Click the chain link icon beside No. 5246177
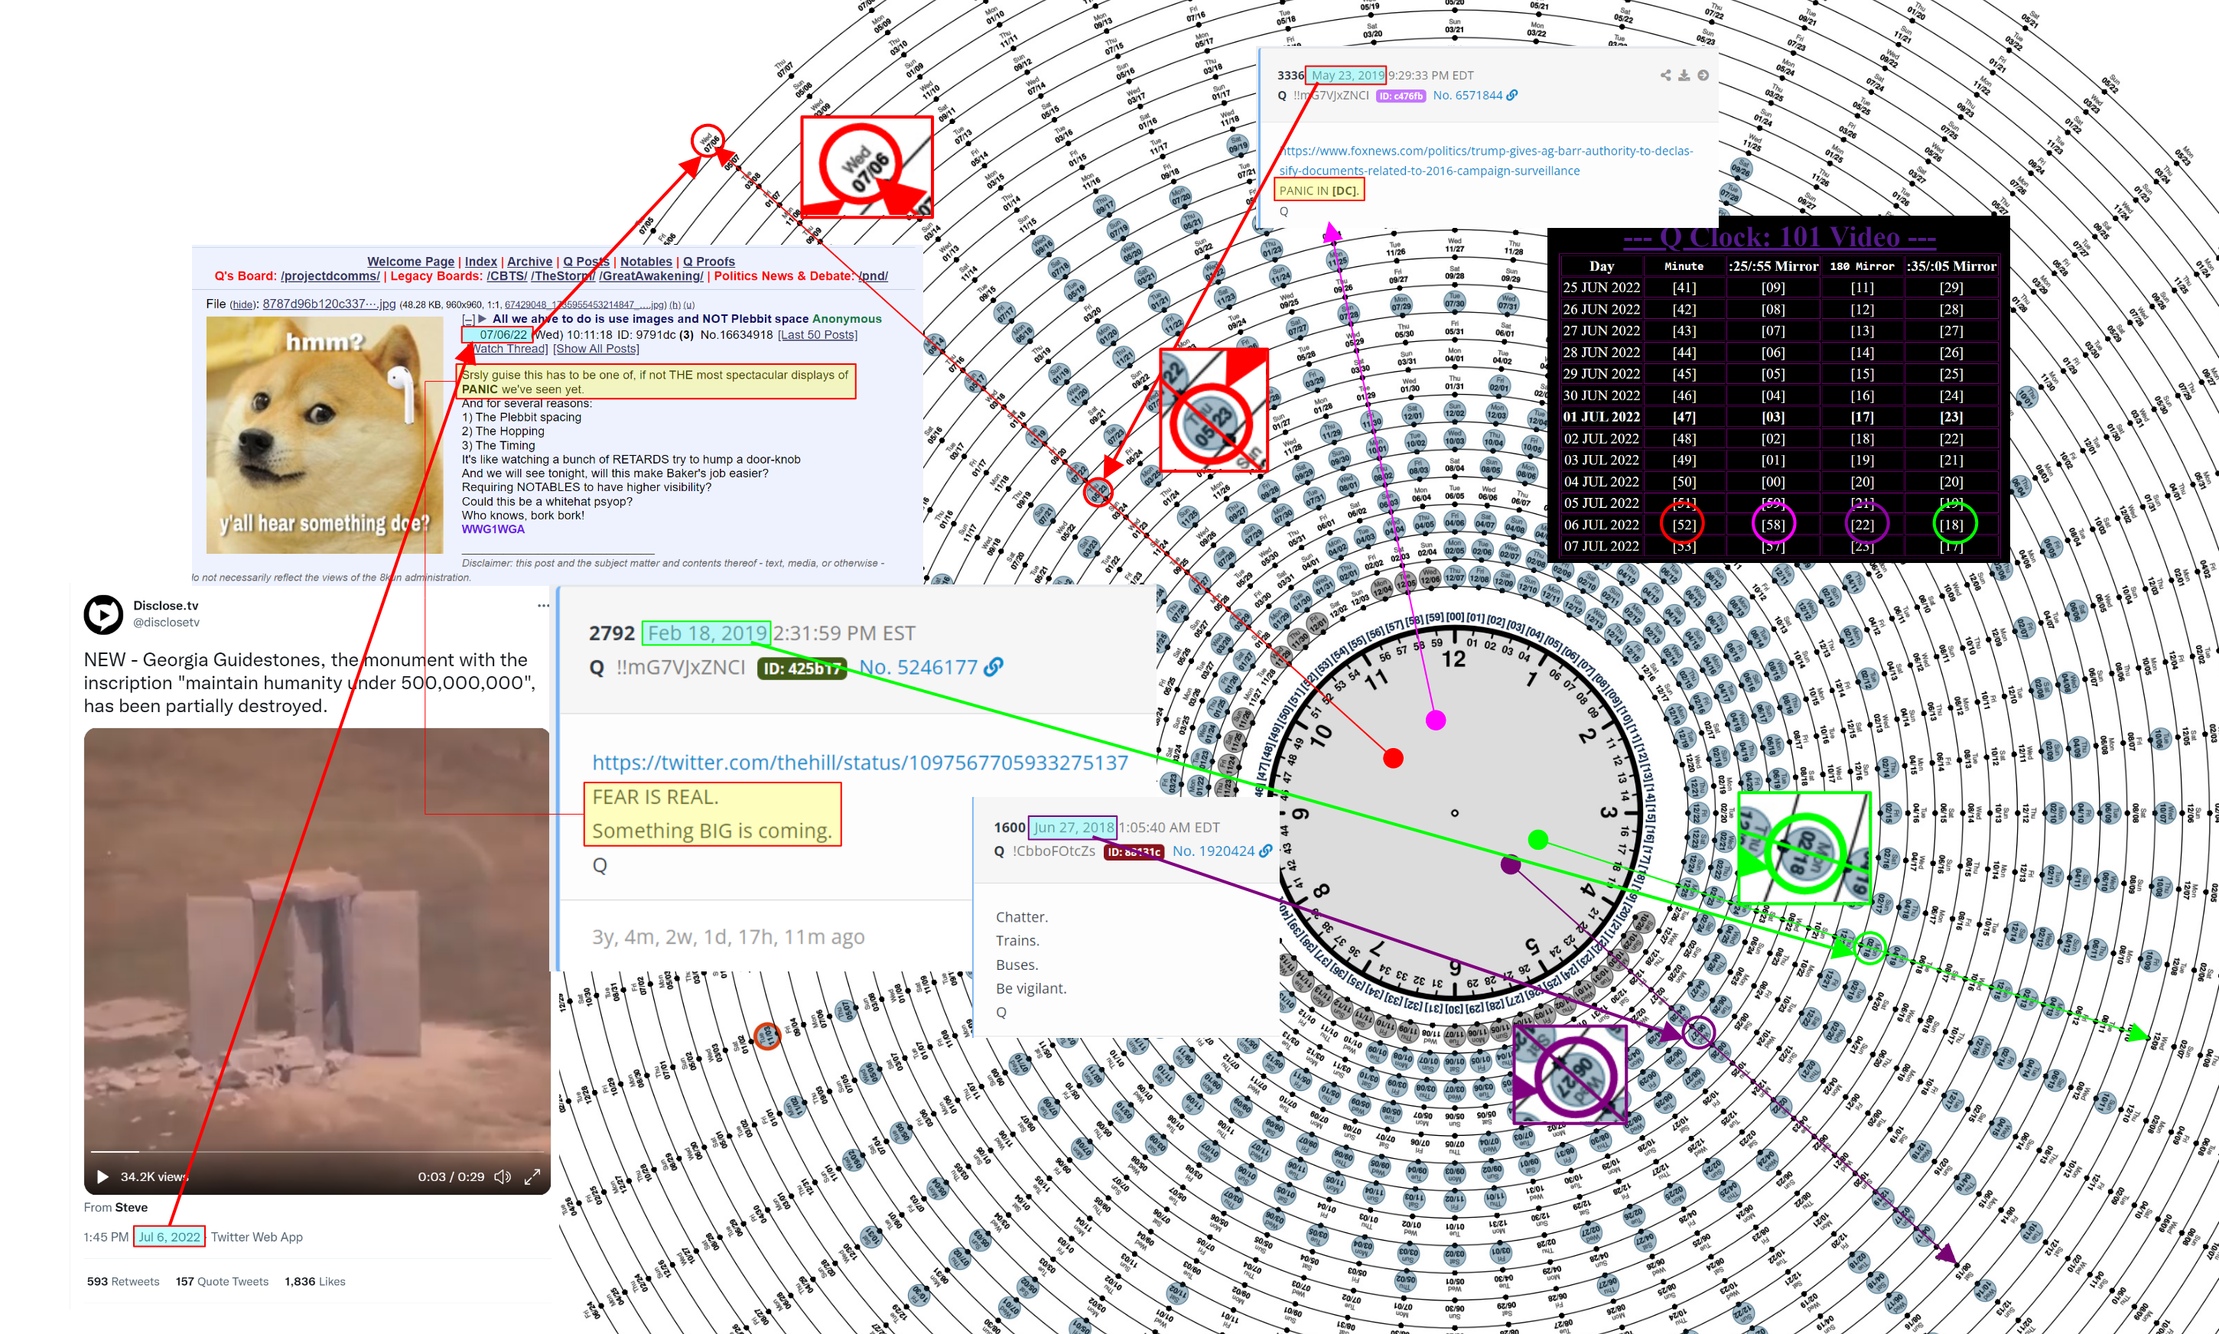The height and width of the screenshot is (1334, 2219). pos(993,667)
